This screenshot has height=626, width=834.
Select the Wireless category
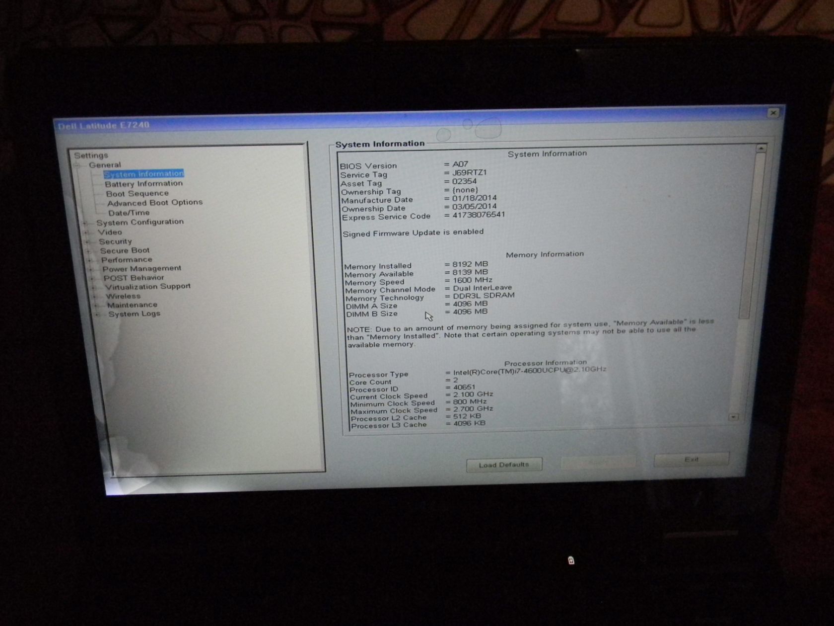click(x=123, y=296)
